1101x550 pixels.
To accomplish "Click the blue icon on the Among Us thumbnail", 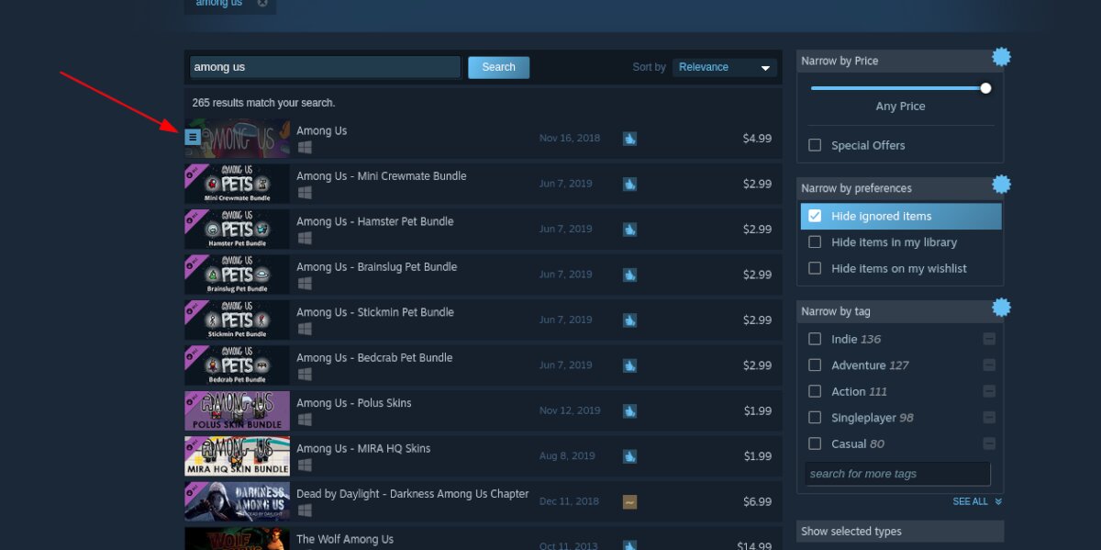I will click(x=192, y=136).
